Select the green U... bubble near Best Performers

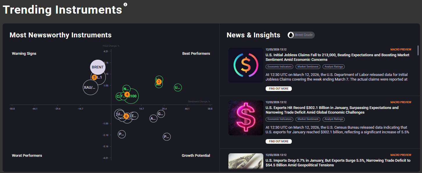click(178, 87)
